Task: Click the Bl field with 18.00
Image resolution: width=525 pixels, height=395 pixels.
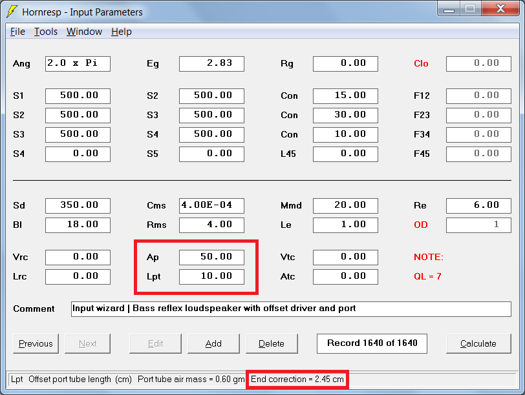Action: tap(78, 225)
